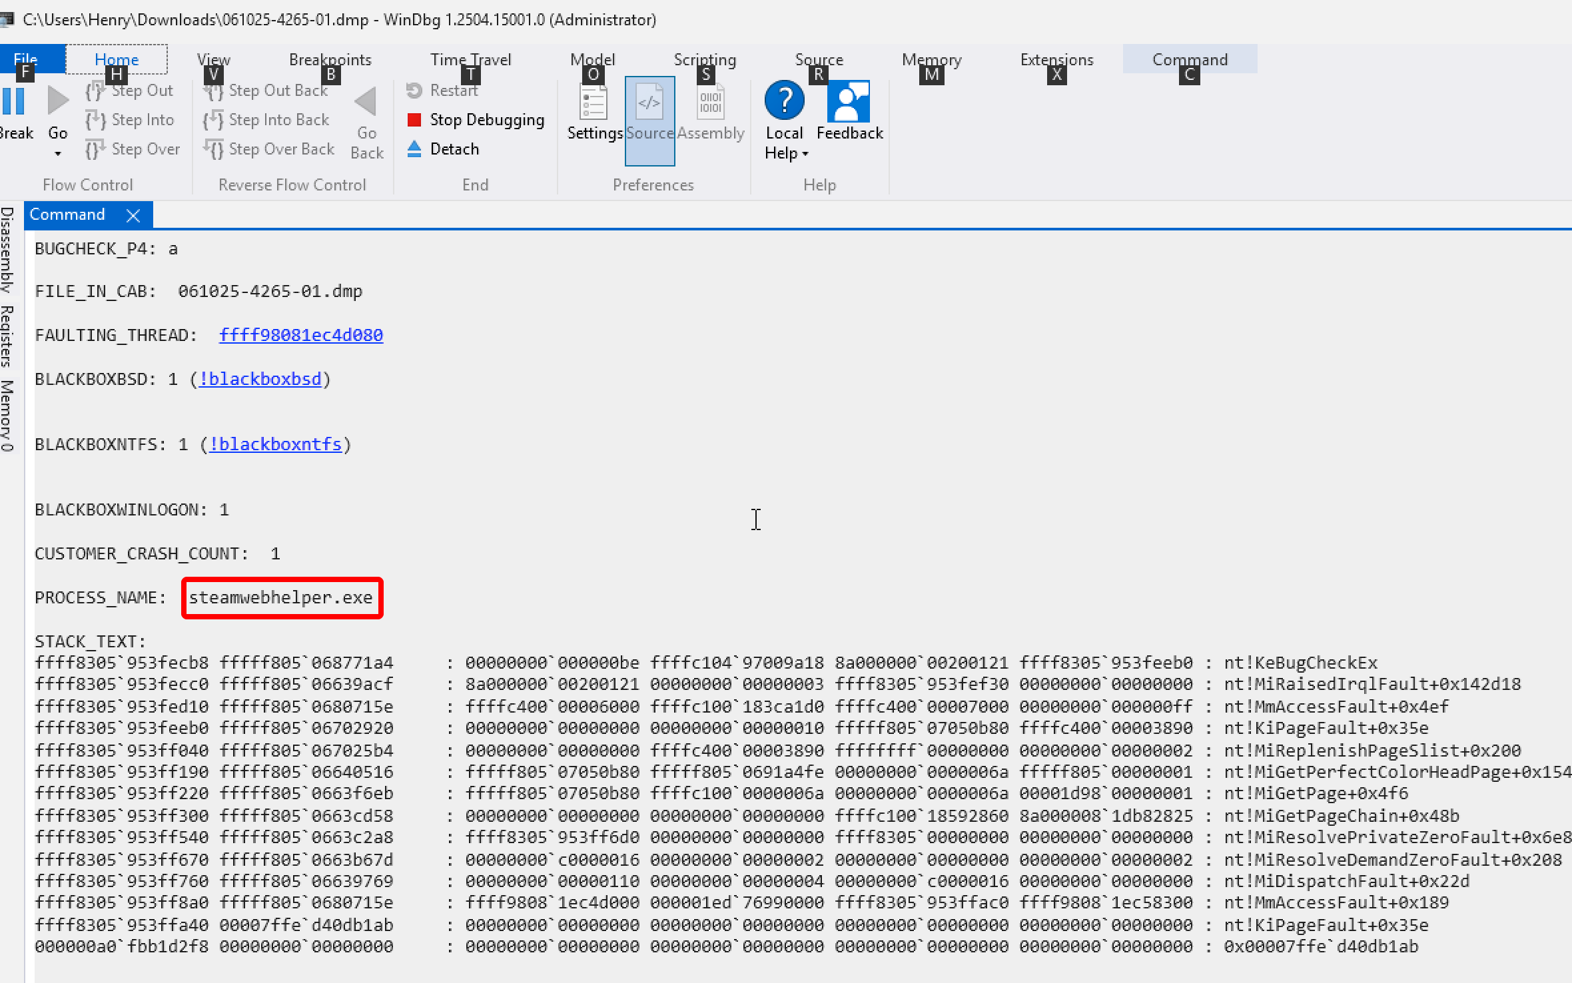
Task: Click the faulting thread ffff98081ec4d080 link
Action: click(301, 335)
